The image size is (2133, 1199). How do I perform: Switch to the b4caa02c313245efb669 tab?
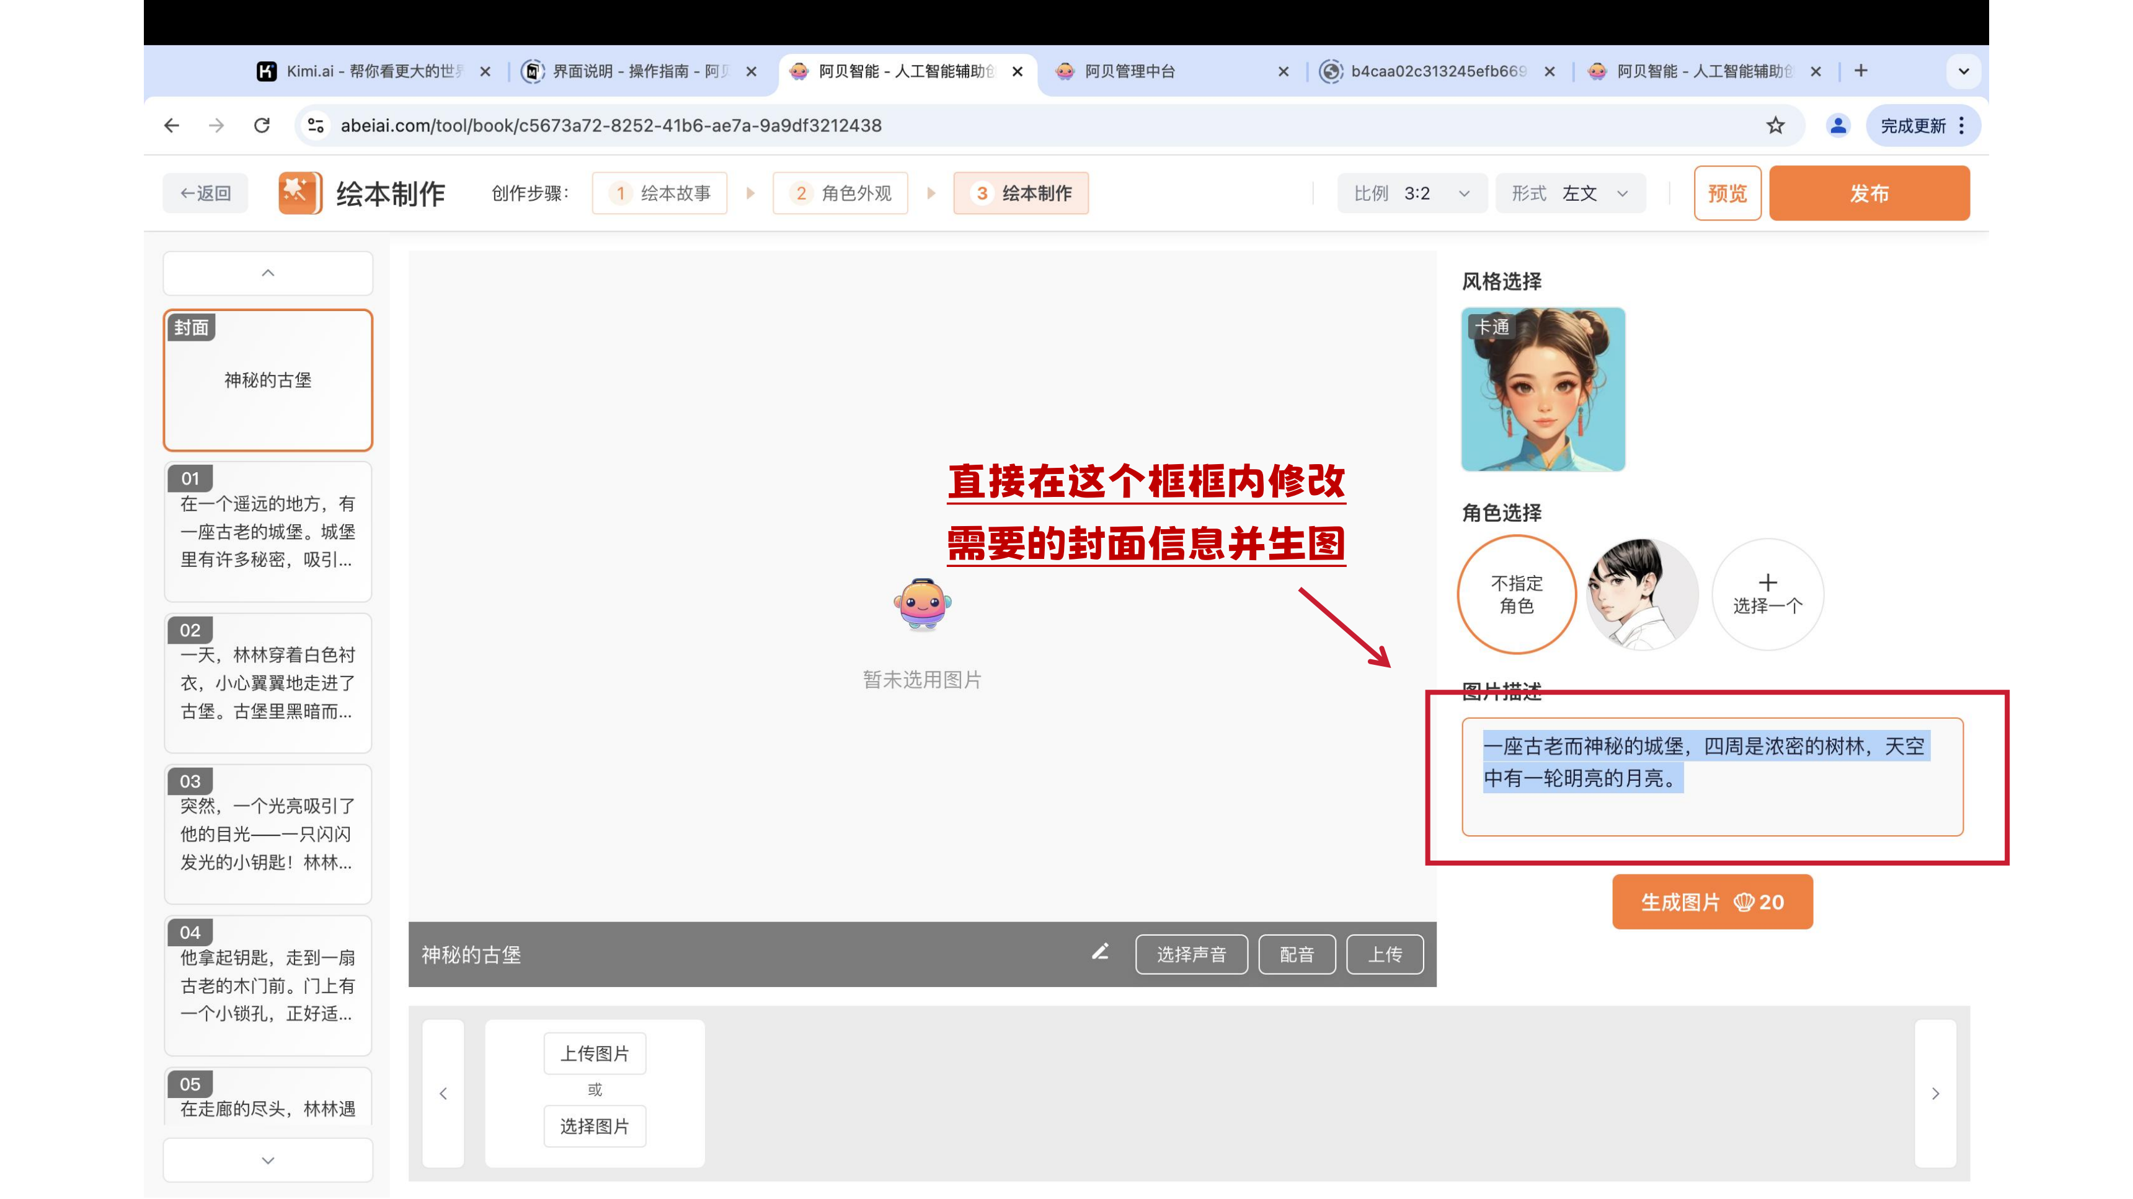1437,72
